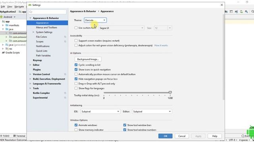
Task: Expand the Languages & Frameworks node arrow
Action: [x=30, y=84]
